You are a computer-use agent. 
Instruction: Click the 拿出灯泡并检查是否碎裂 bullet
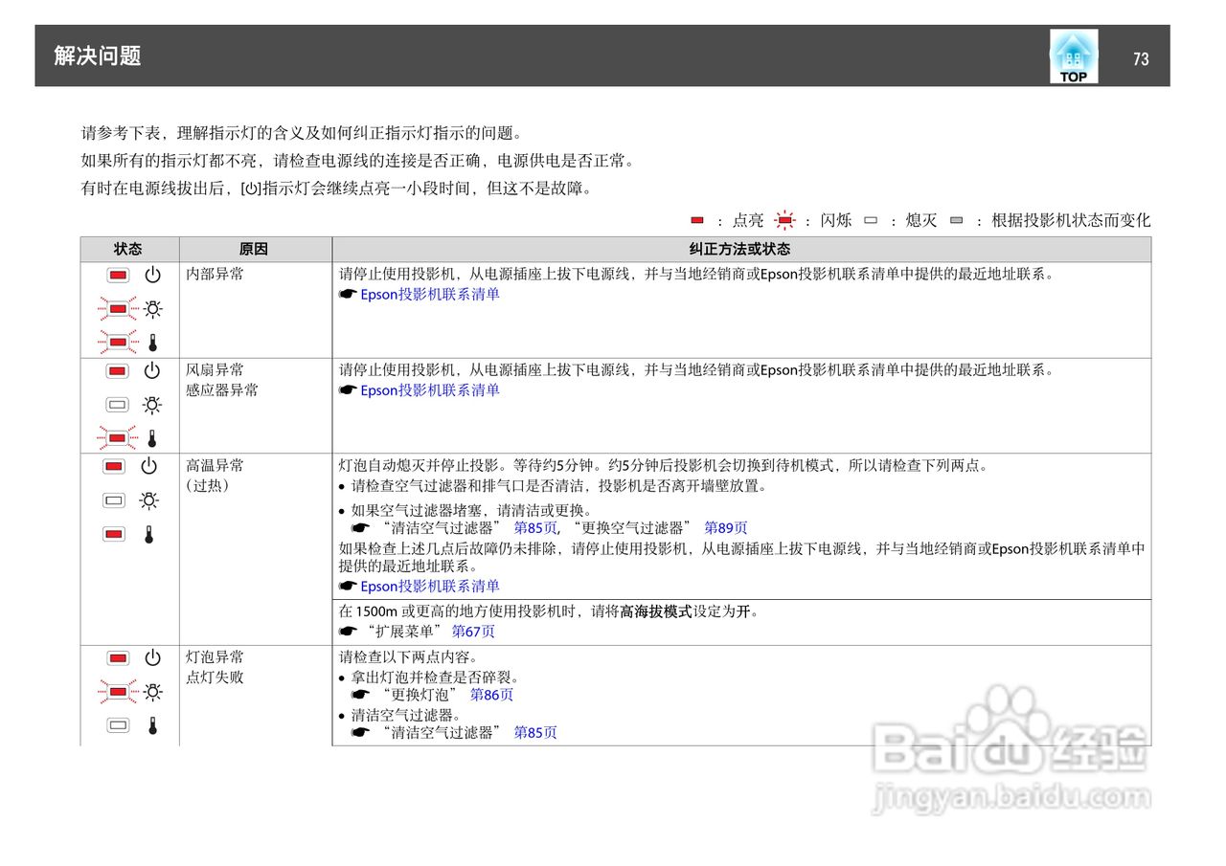(435, 677)
